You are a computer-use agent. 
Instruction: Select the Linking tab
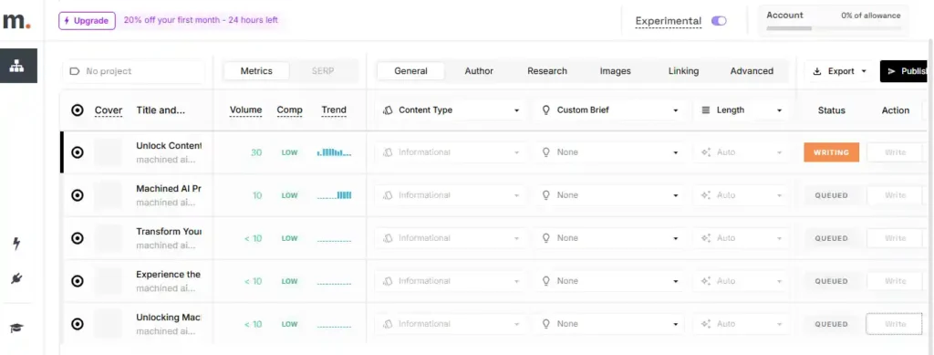[x=683, y=71]
